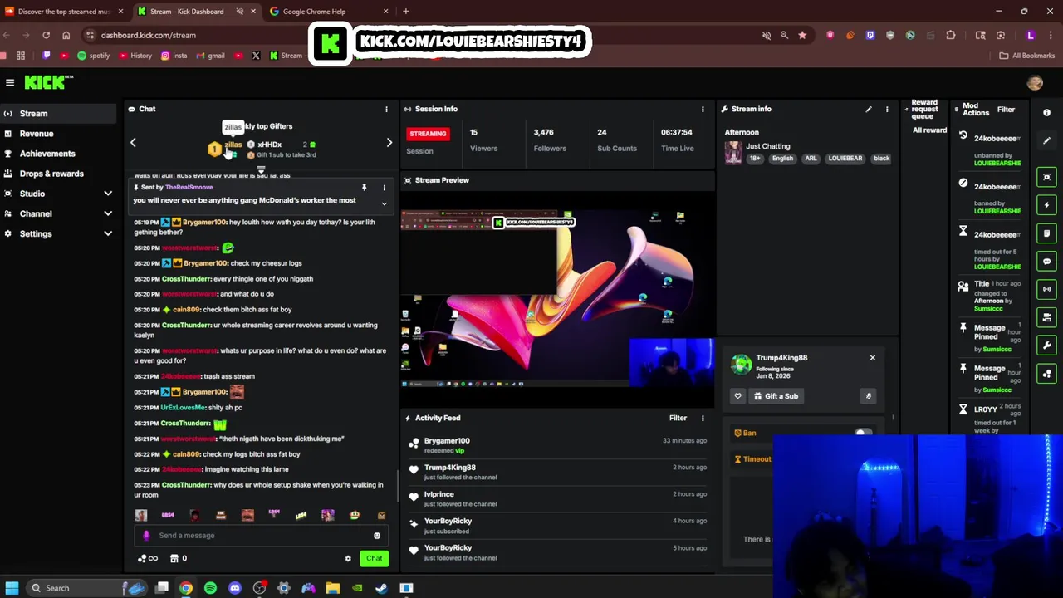Open a new browser tab
The height and width of the screenshot is (598, 1063).
pyautogui.click(x=405, y=12)
